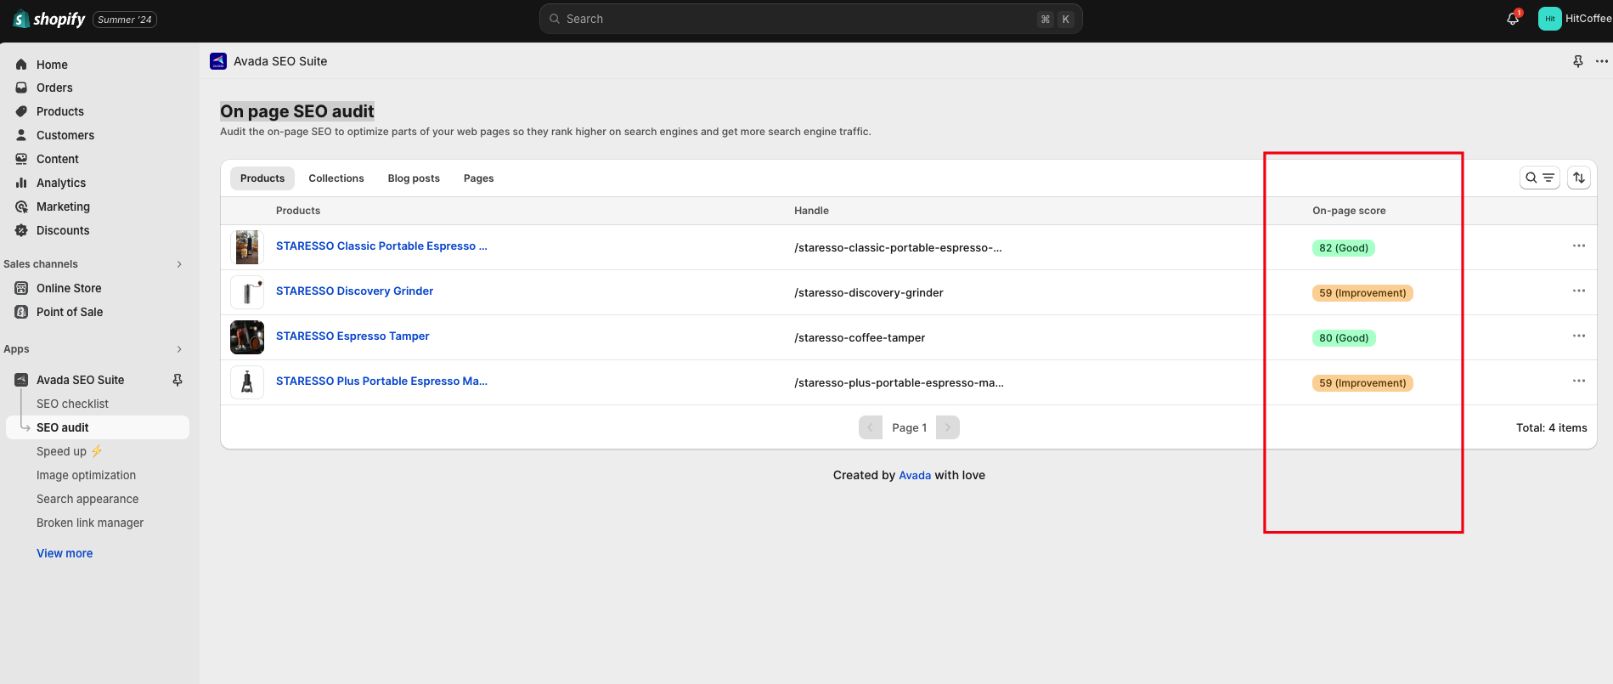The image size is (1613, 684).
Task: Unpin Avada SEO Suite in sidebar
Action: (x=178, y=380)
